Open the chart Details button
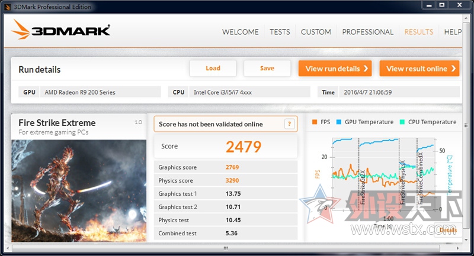Viewport: 474px width, 256px height. point(448,230)
